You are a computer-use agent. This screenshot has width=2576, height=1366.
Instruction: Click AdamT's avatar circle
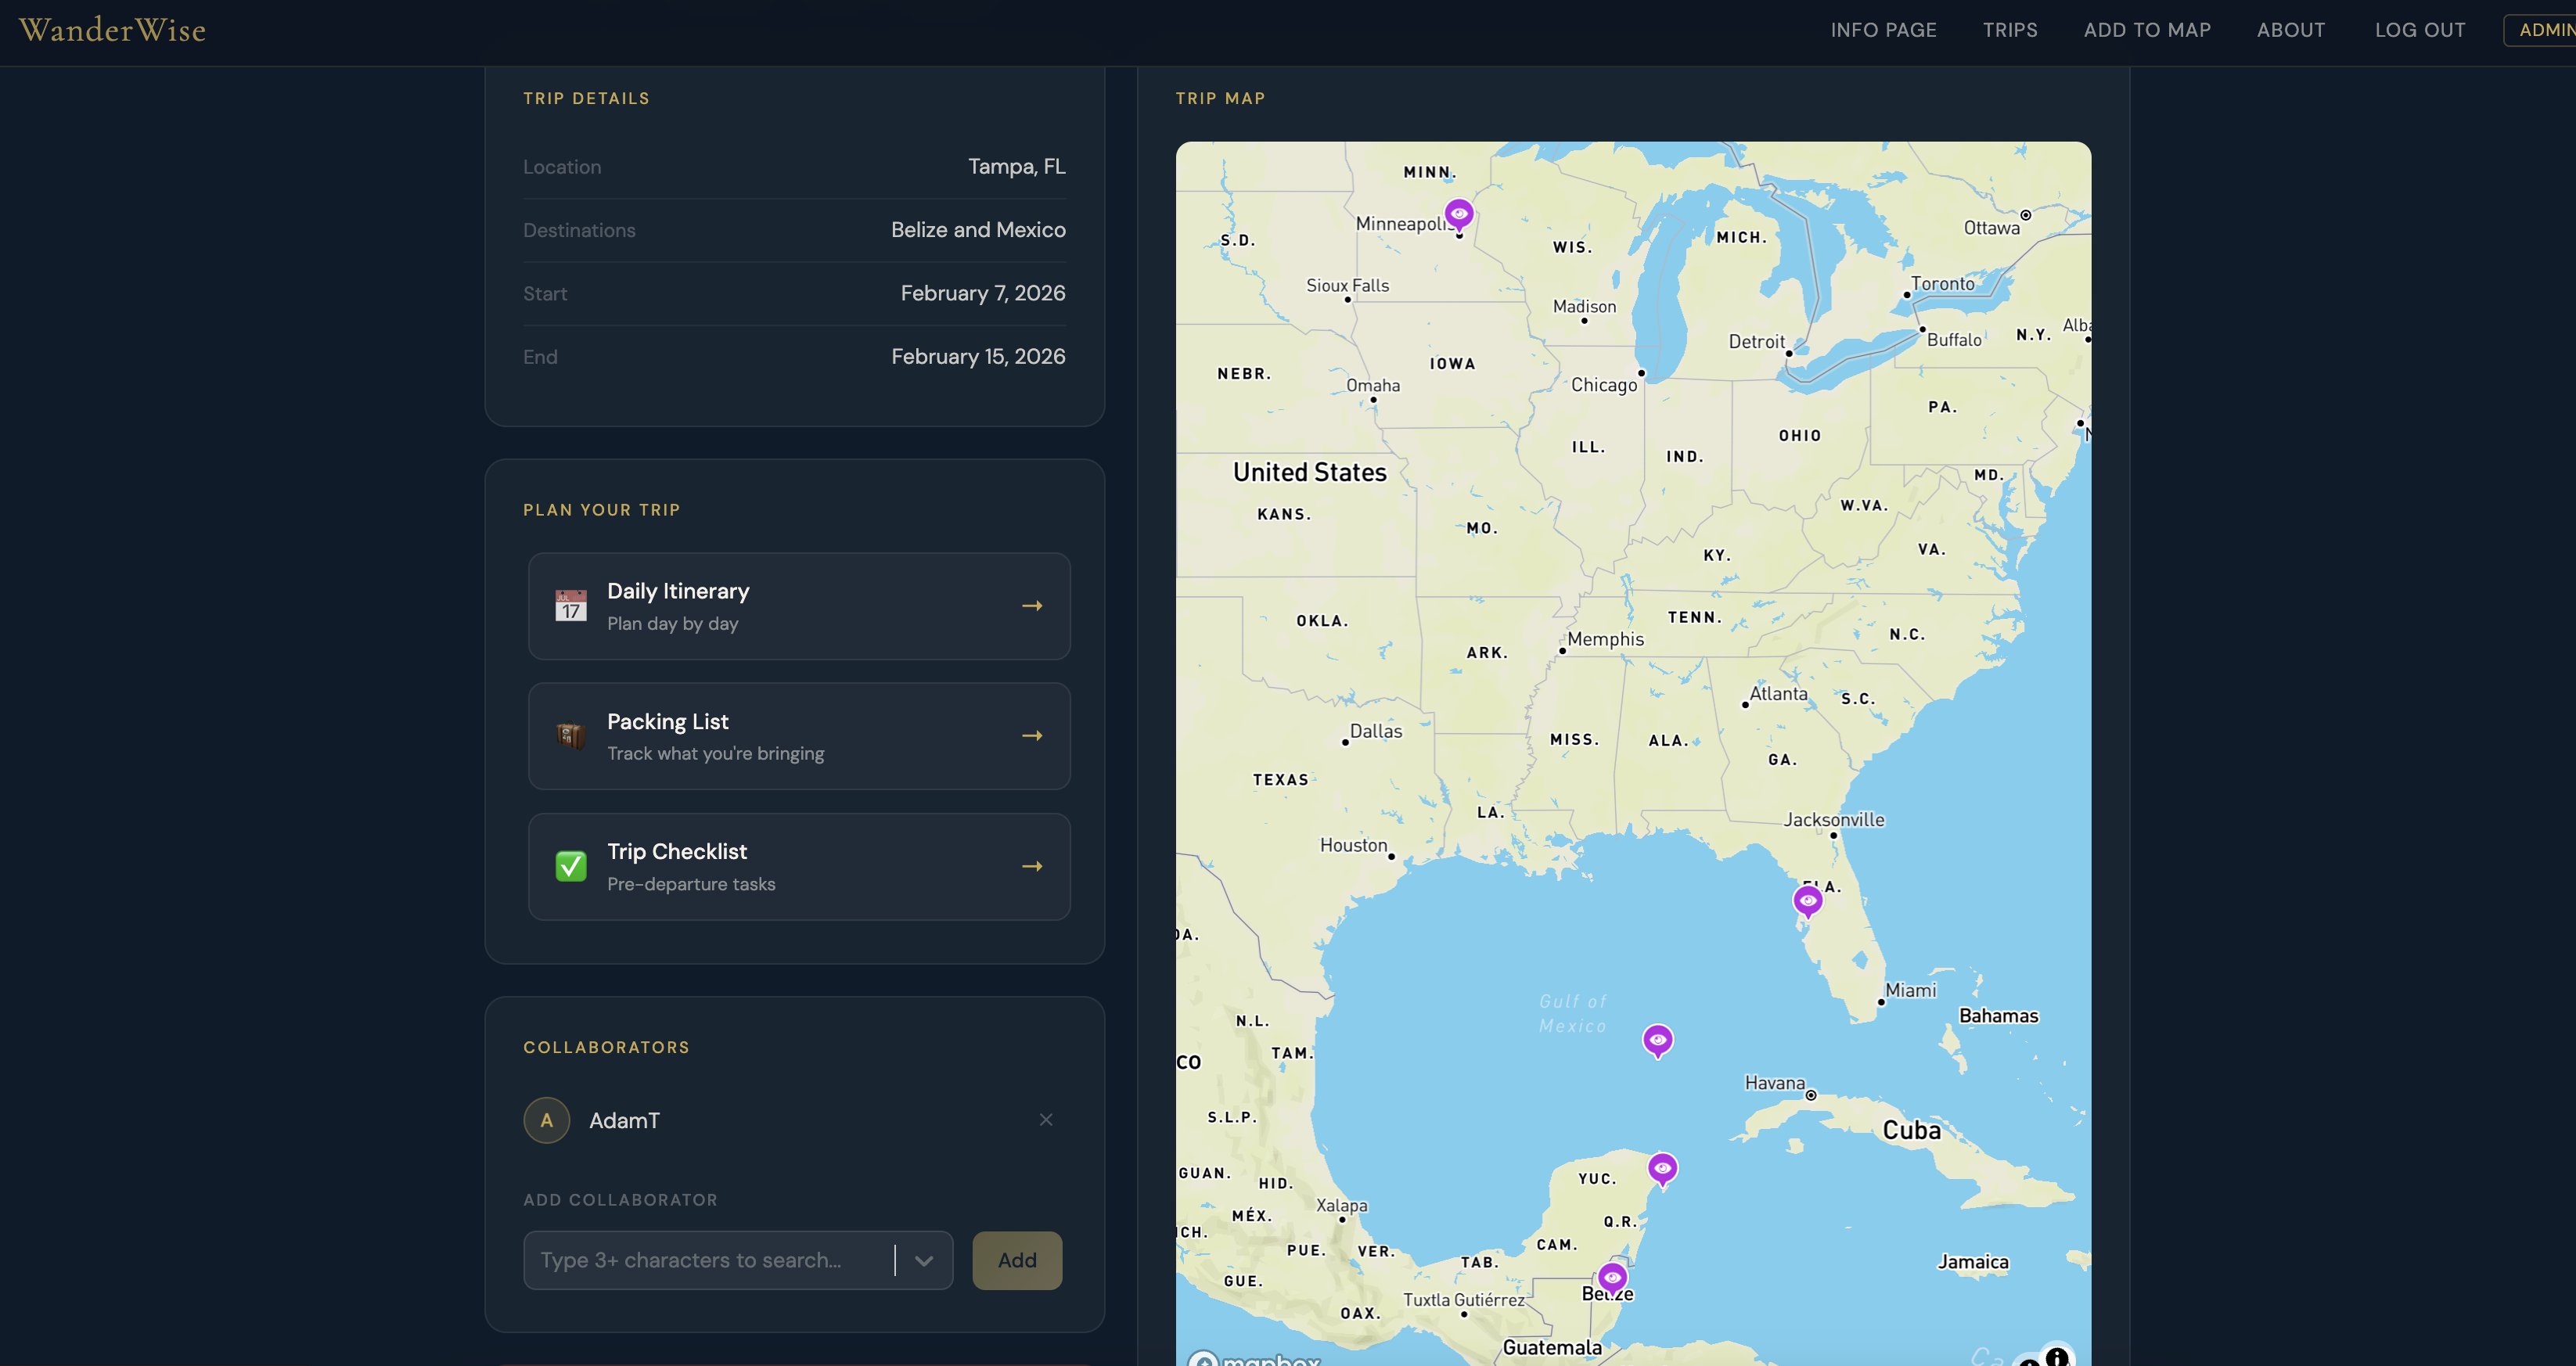547,1120
